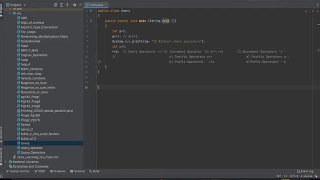The width and height of the screenshot is (320, 180).
Task: Open natural_numbers class
Action: (33, 78)
